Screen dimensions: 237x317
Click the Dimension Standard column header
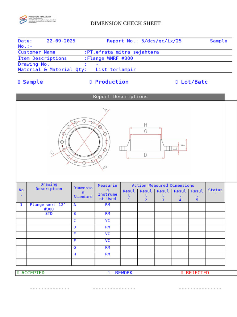click(83, 192)
